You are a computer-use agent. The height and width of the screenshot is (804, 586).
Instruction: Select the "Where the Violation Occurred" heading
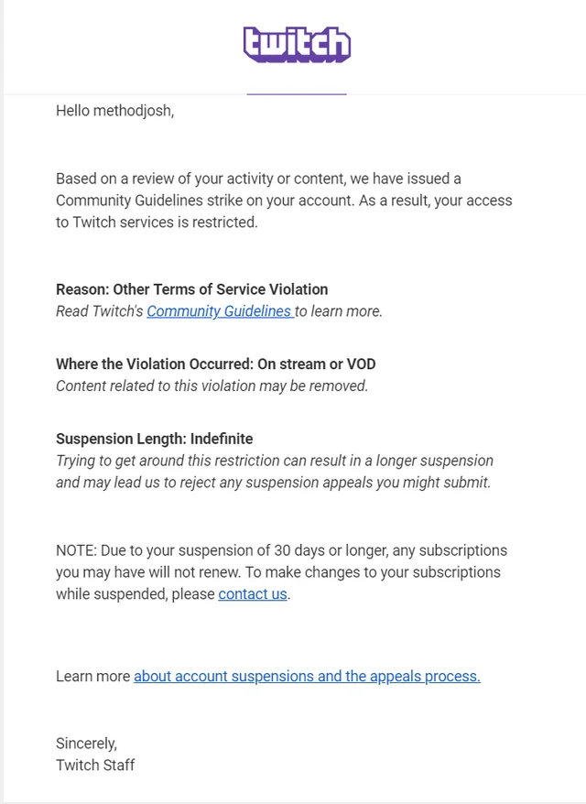(217, 364)
